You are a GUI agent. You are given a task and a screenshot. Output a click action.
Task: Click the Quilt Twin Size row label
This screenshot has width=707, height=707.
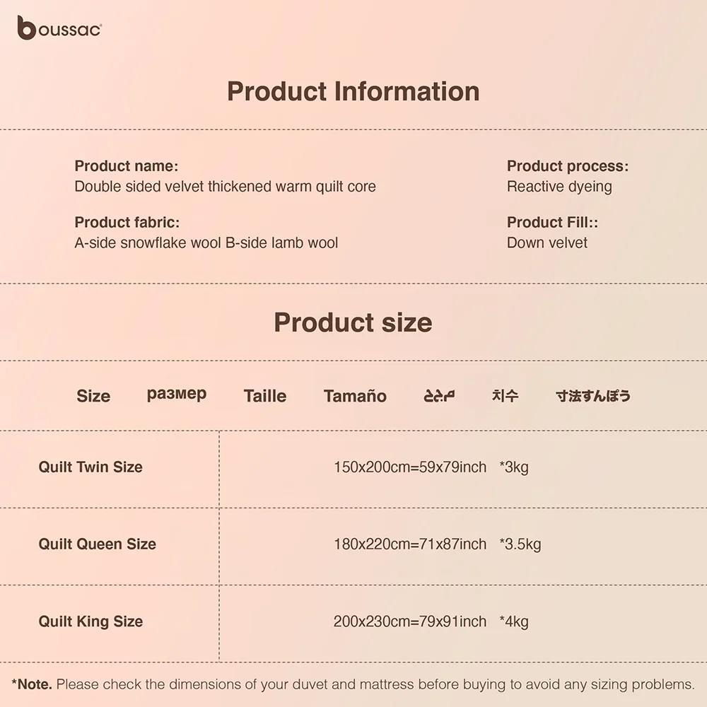(90, 467)
